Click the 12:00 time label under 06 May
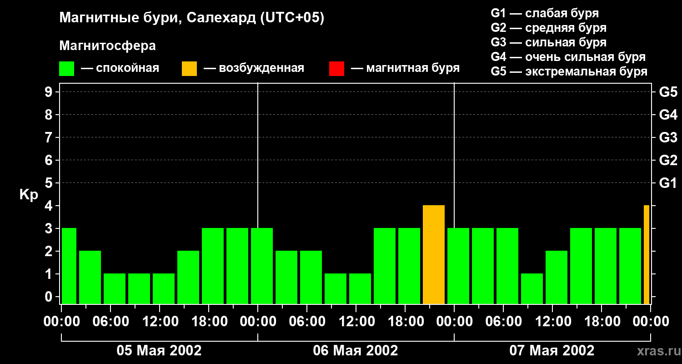Image resolution: width=682 pixels, height=364 pixels. click(356, 322)
